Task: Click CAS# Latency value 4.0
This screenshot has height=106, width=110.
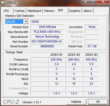Action: click(x=74, y=64)
